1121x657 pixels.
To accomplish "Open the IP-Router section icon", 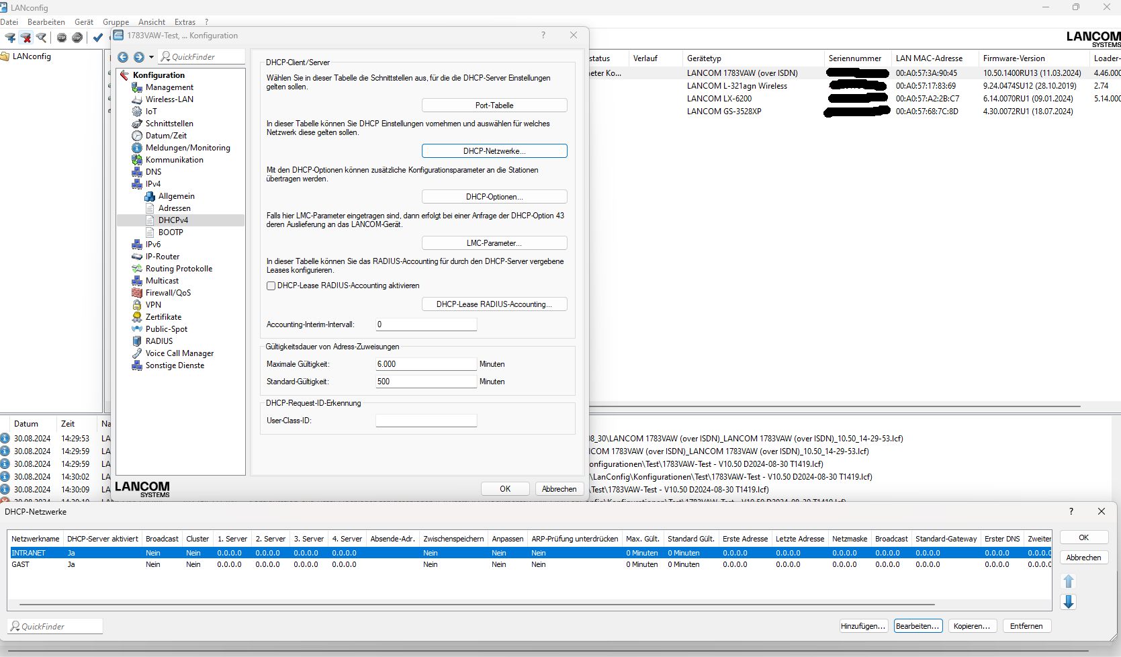I will click(137, 257).
